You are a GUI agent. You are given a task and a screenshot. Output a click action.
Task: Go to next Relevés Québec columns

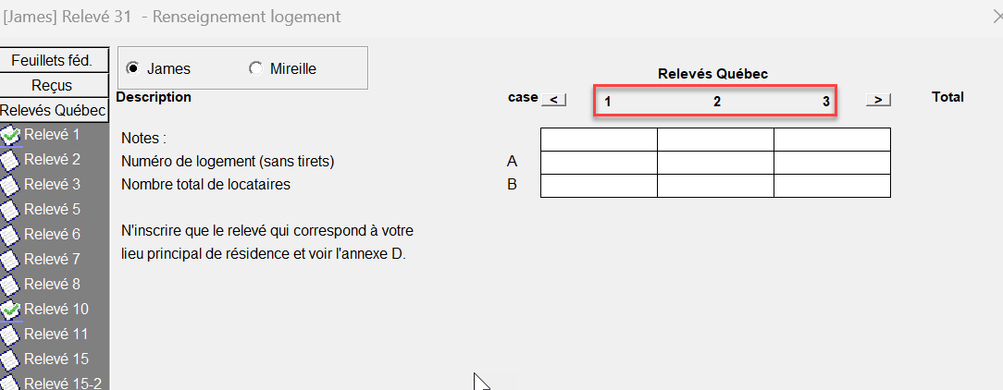(878, 99)
